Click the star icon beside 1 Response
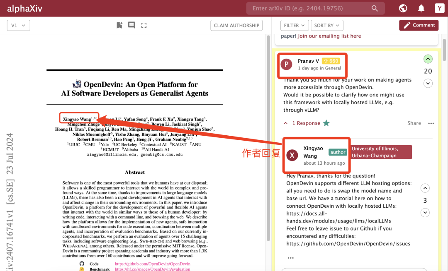The height and width of the screenshot is (271, 448). [x=326, y=123]
